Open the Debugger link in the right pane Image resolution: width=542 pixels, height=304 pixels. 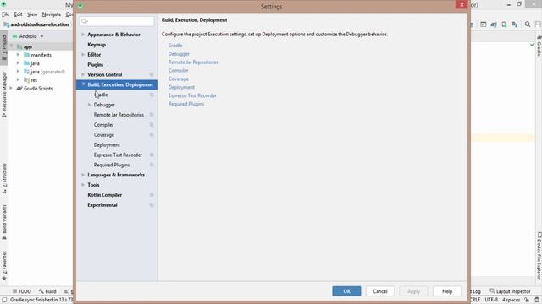click(x=179, y=54)
